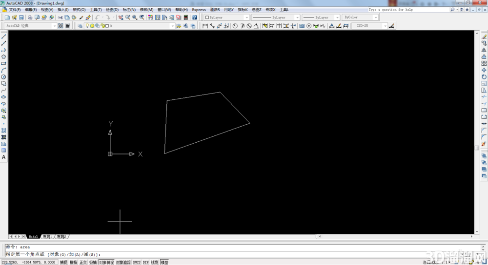This screenshot has height=265, width=488.
Task: Select the Move modify tool
Action: click(x=484, y=70)
